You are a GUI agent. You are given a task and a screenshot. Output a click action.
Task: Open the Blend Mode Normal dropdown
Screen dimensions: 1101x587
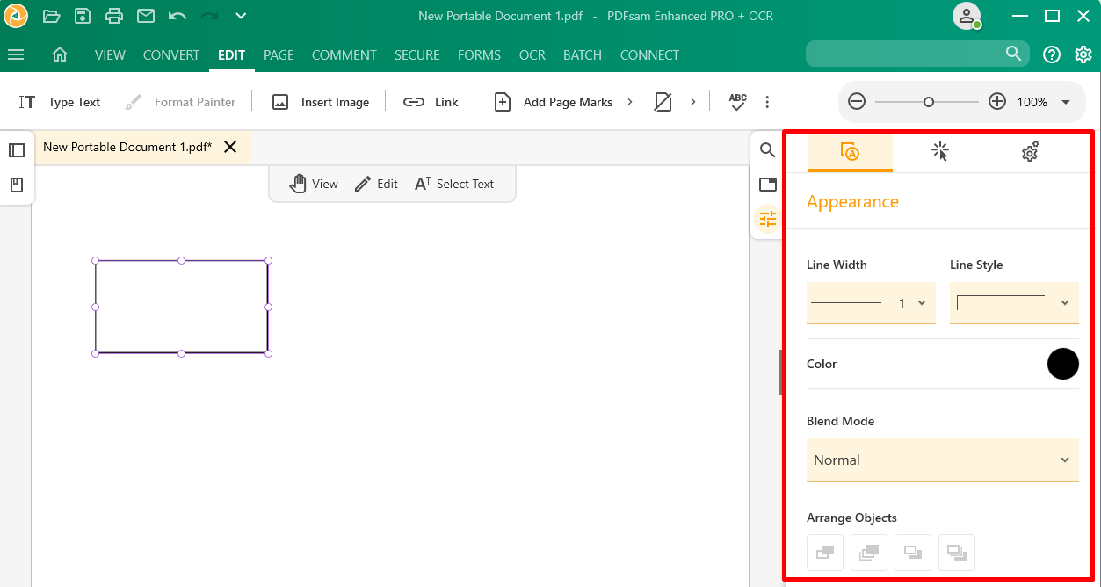[943, 460]
